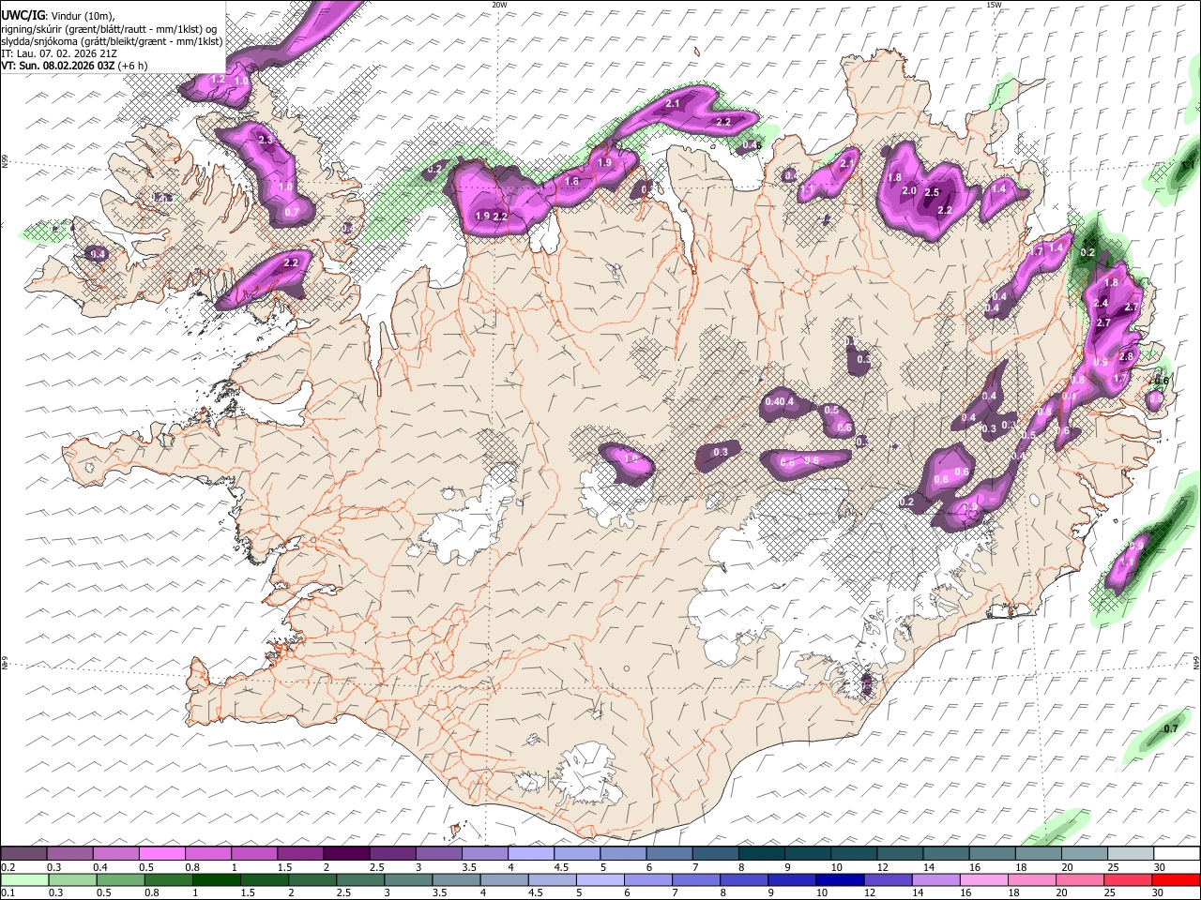Screen dimensions: 1201x900
Task: Click the bright pink 0.5 snowfall legend swatch
Action: click(x=162, y=854)
